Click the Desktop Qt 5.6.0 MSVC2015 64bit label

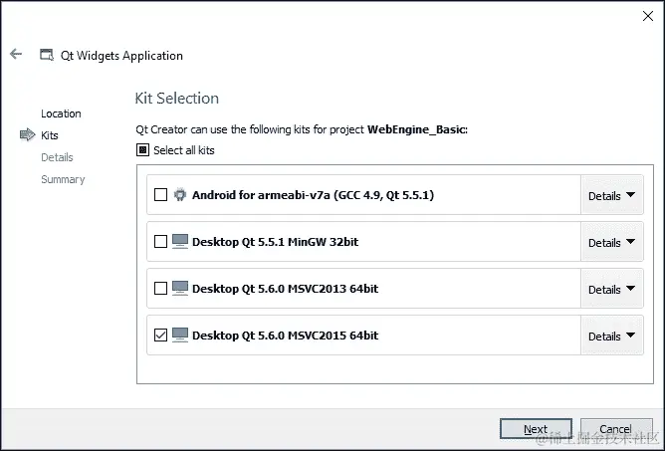(285, 336)
